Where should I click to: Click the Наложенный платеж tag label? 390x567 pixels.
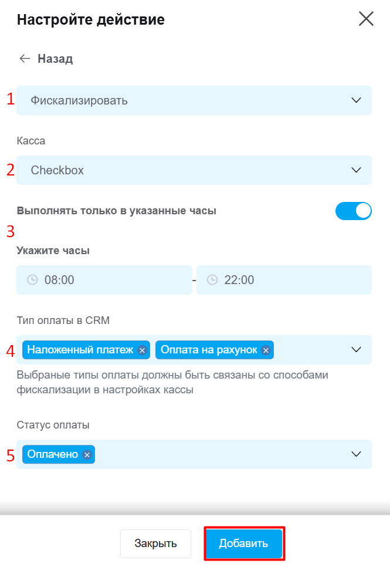pyautogui.click(x=80, y=350)
